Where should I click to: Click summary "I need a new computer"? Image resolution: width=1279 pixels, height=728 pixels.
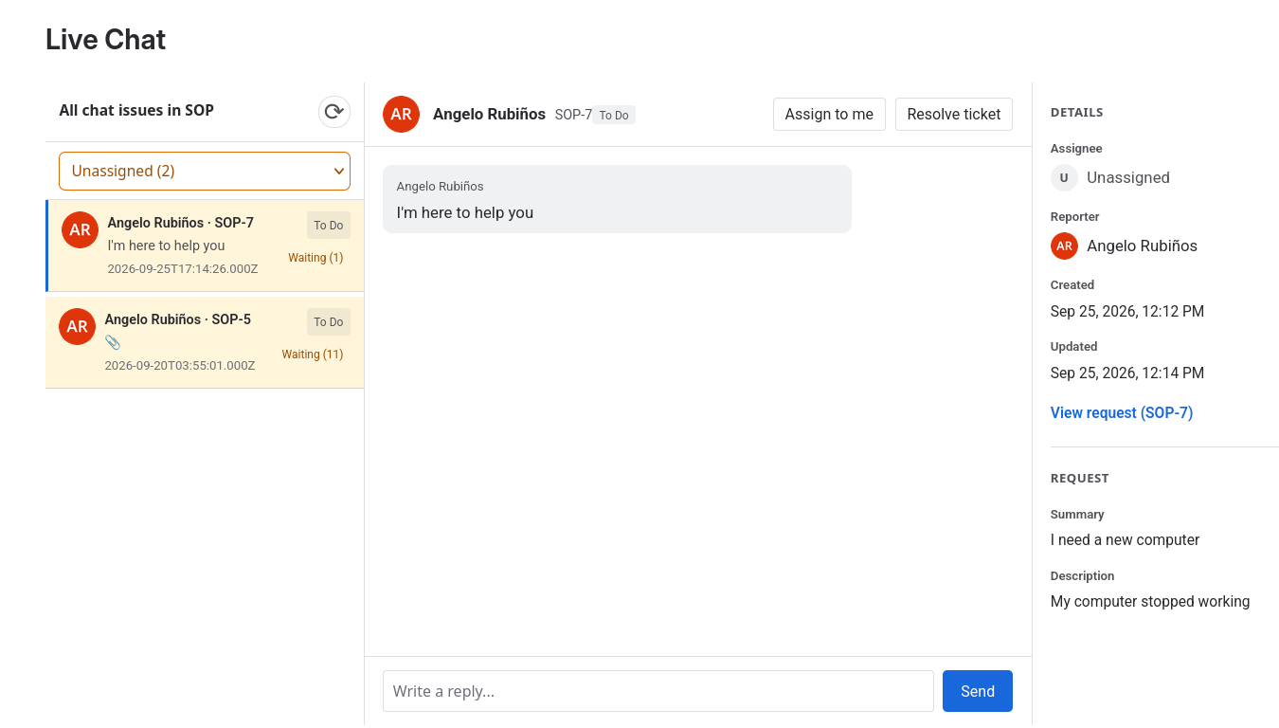[x=1125, y=539]
